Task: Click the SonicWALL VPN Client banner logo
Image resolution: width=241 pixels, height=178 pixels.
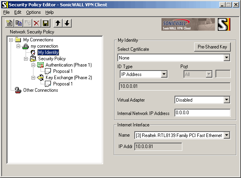Action: click(188, 24)
